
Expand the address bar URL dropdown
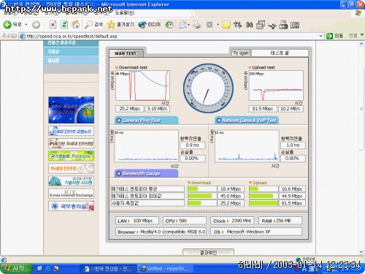click(320, 36)
